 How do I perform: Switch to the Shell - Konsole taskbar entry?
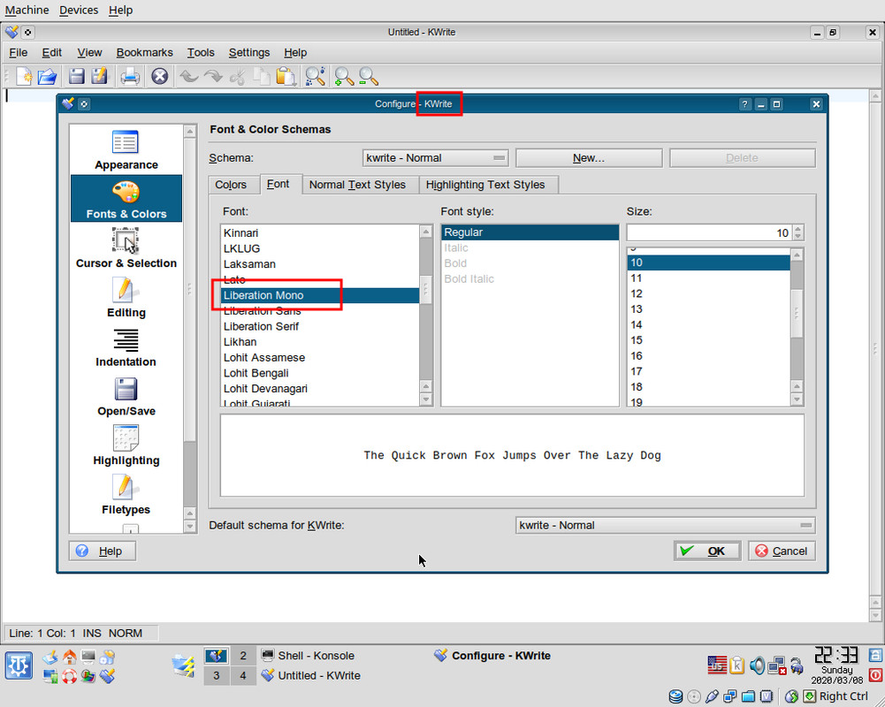(309, 655)
